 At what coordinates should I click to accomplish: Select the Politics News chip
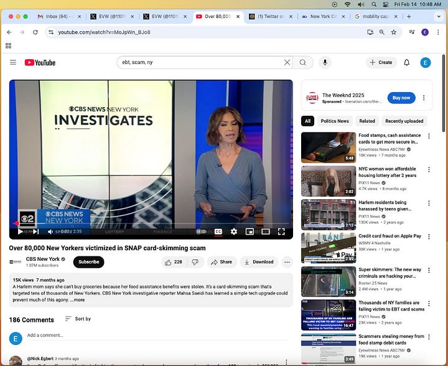pyautogui.click(x=335, y=121)
